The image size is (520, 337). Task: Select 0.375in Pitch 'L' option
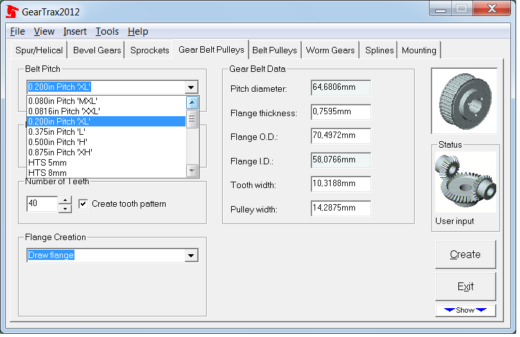pyautogui.click(x=57, y=132)
